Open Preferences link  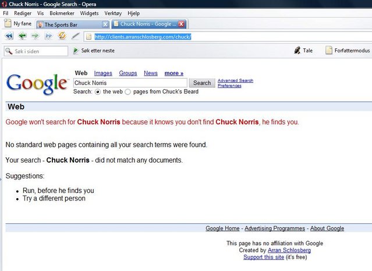(229, 86)
